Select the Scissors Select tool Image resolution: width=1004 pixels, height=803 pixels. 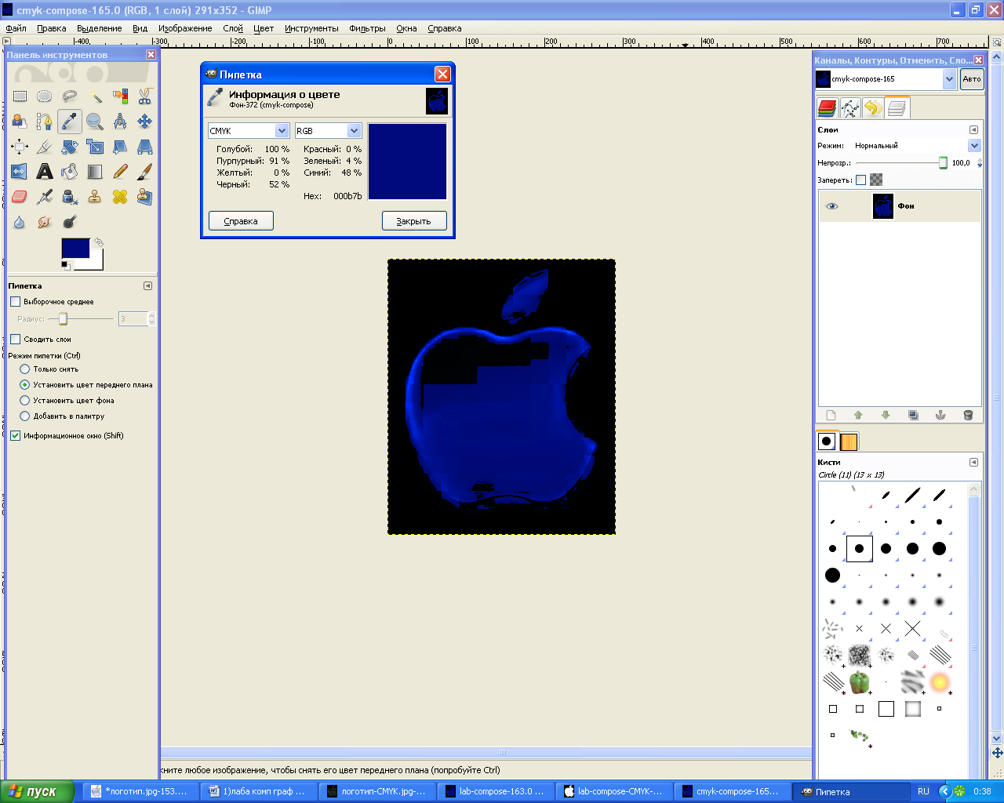coord(145,96)
